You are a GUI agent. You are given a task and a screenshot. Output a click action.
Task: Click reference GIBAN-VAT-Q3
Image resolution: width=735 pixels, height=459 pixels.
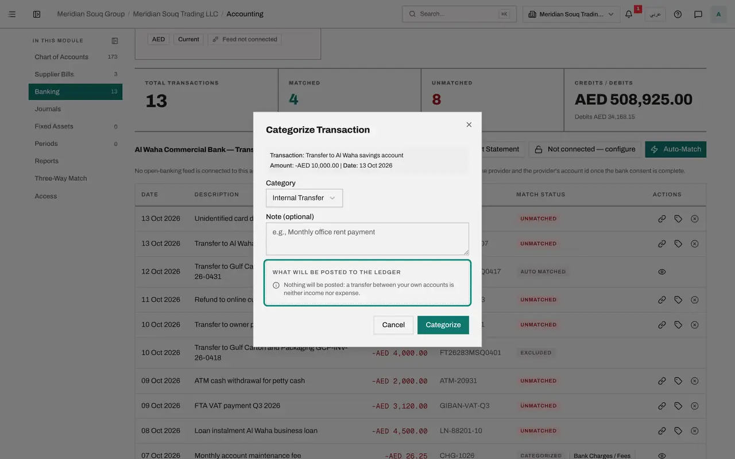(465, 406)
